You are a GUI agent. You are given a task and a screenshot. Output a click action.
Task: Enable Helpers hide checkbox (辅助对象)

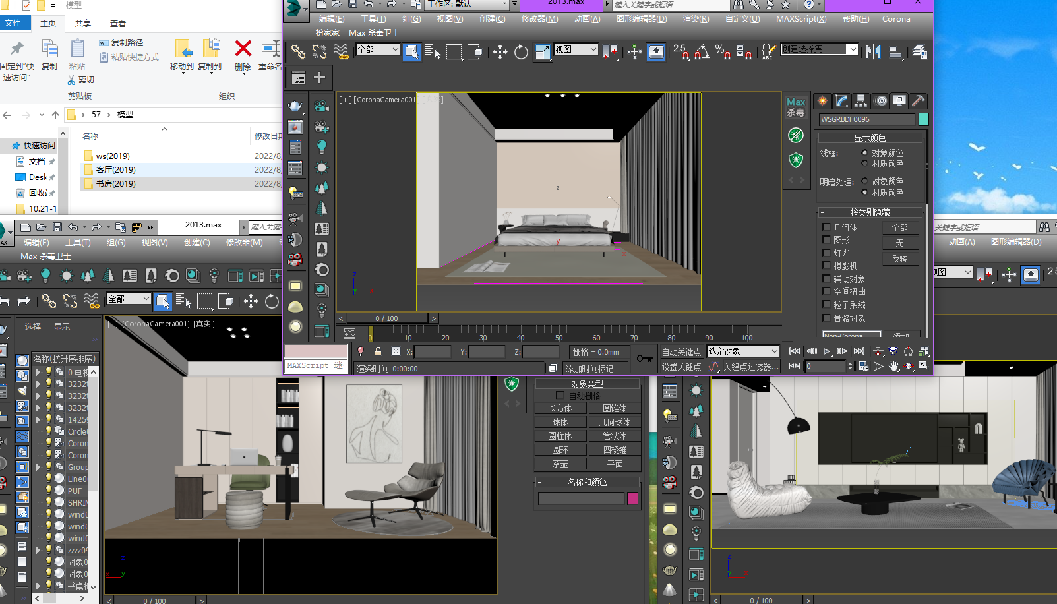click(826, 279)
